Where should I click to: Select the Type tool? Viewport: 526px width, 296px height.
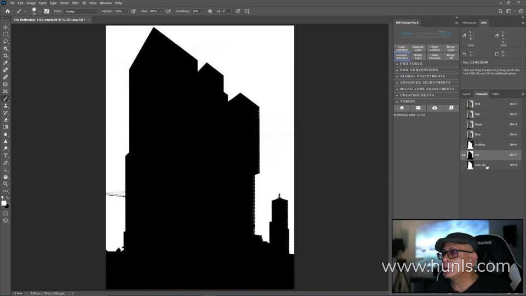pos(5,156)
